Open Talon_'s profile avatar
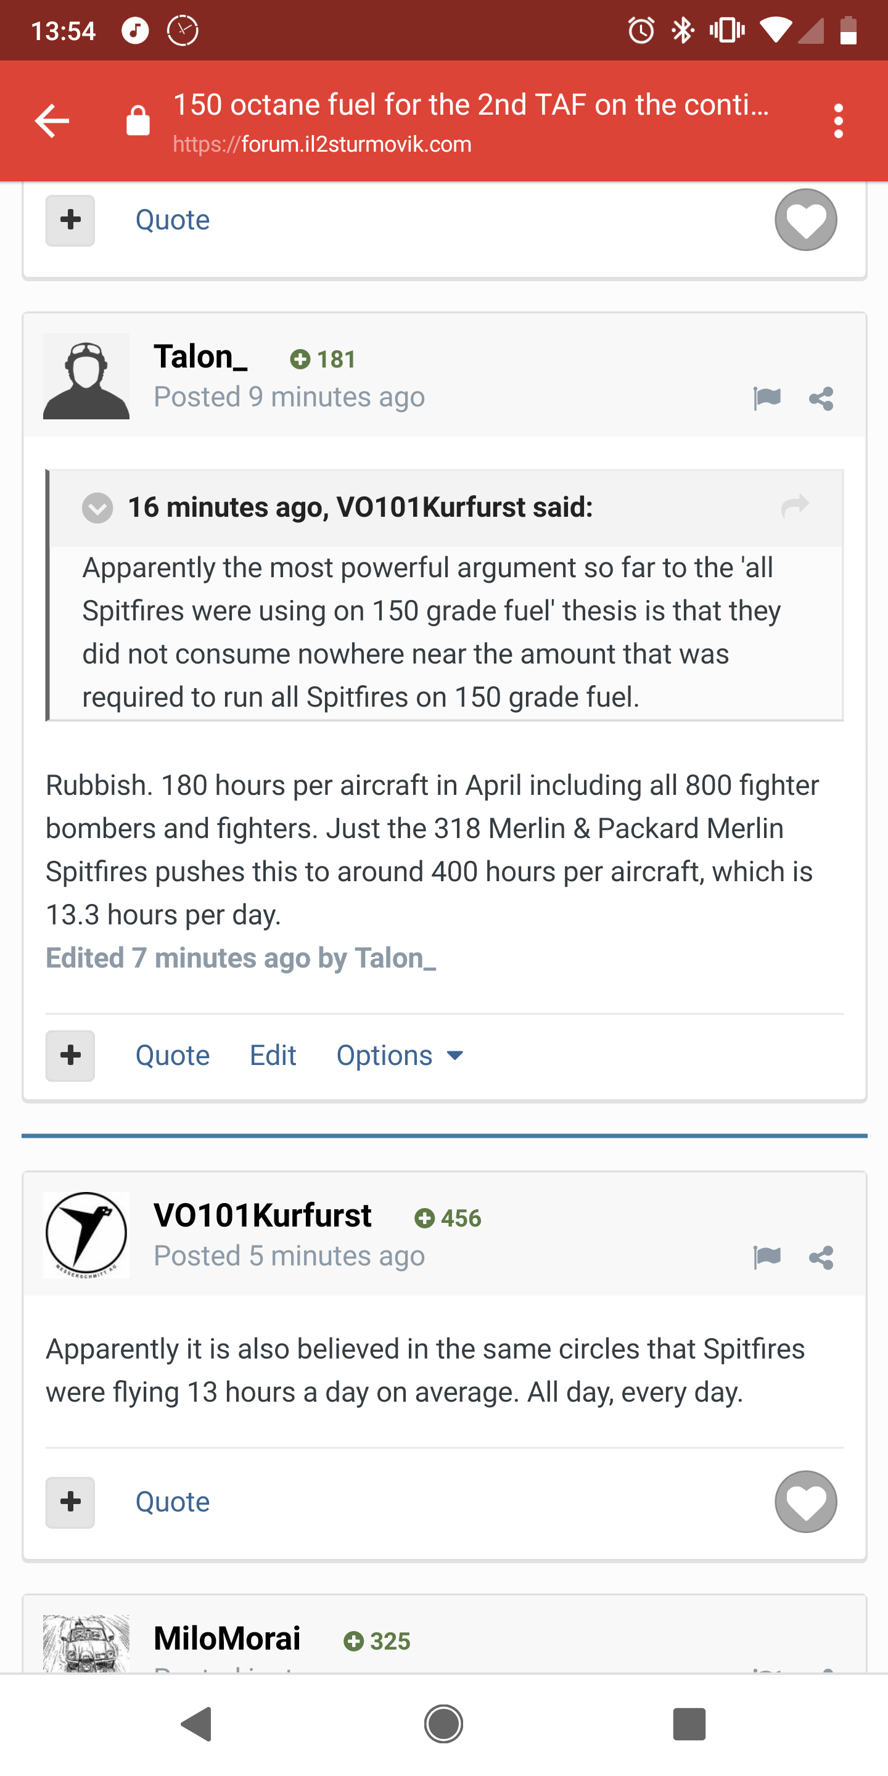The image size is (888, 1776). pos(86,376)
